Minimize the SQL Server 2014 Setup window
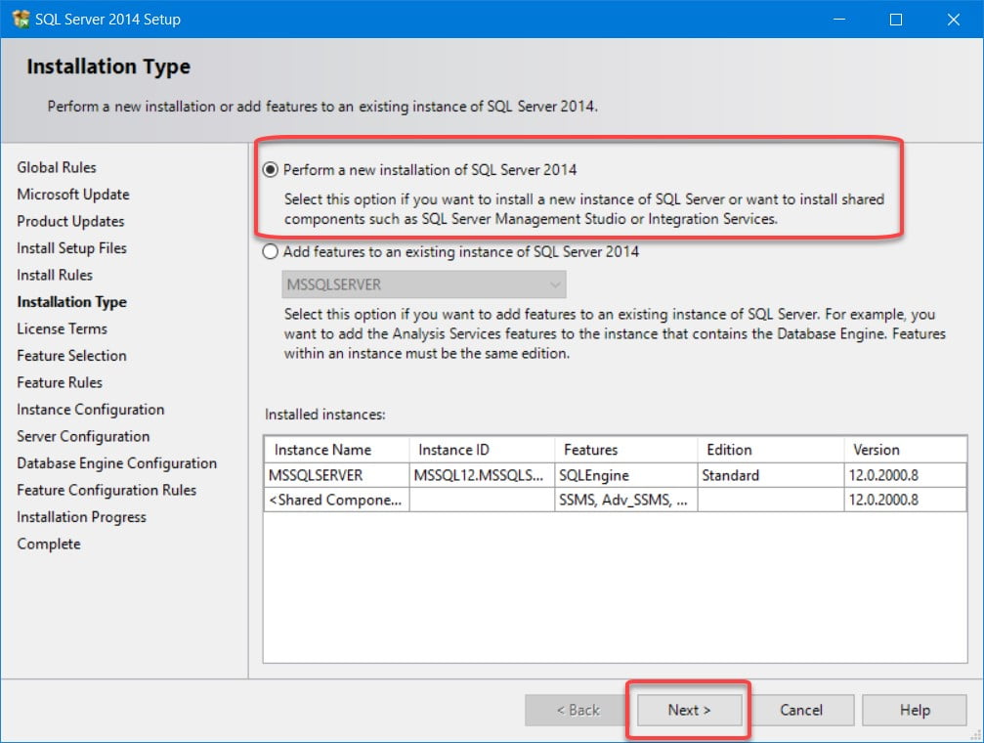The height and width of the screenshot is (743, 984). pyautogui.click(x=839, y=20)
